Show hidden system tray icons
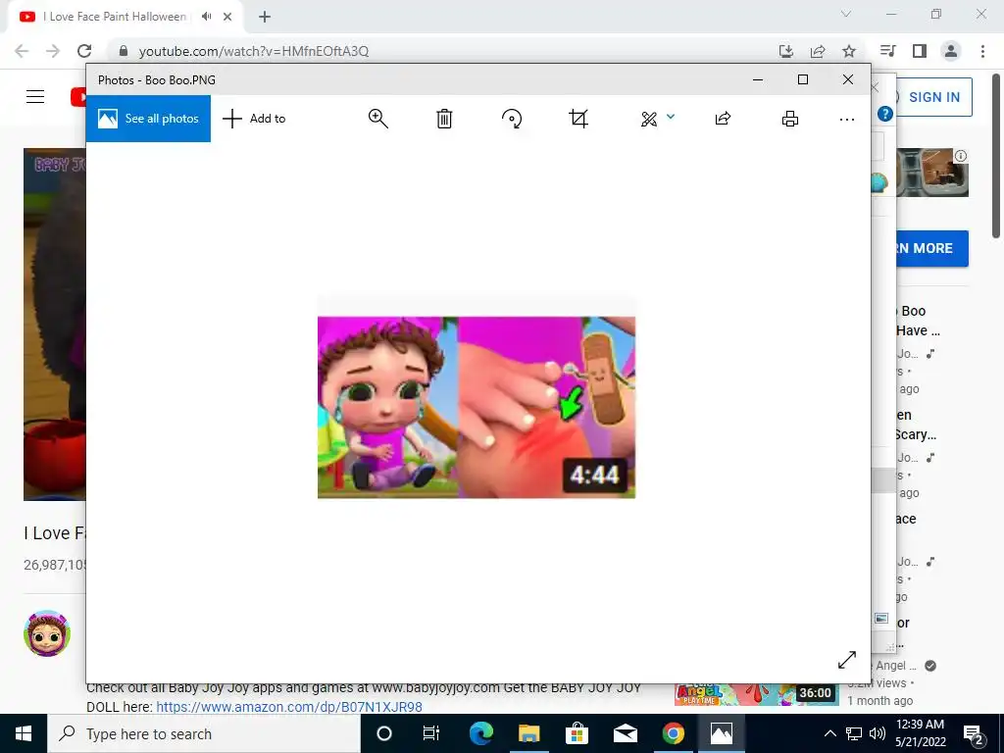This screenshot has width=1004, height=753. [x=829, y=733]
